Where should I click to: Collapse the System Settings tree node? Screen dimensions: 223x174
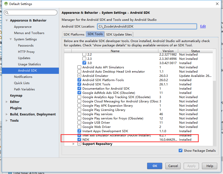click(x=11, y=39)
